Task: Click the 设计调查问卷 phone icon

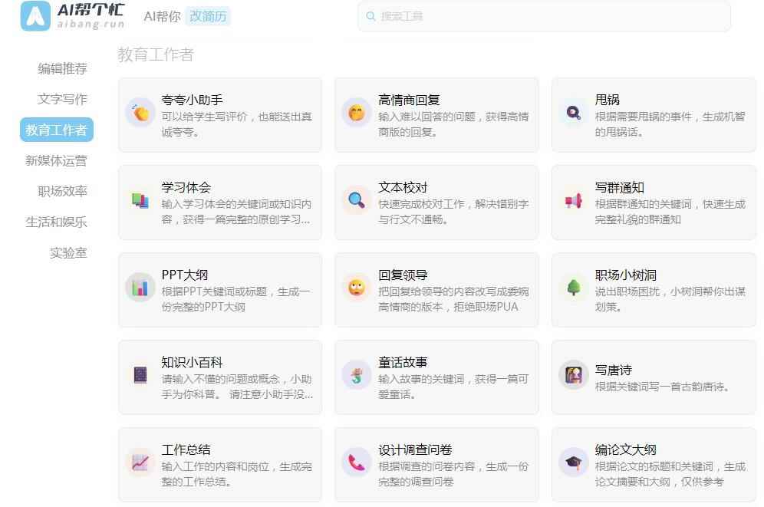Action: click(357, 463)
